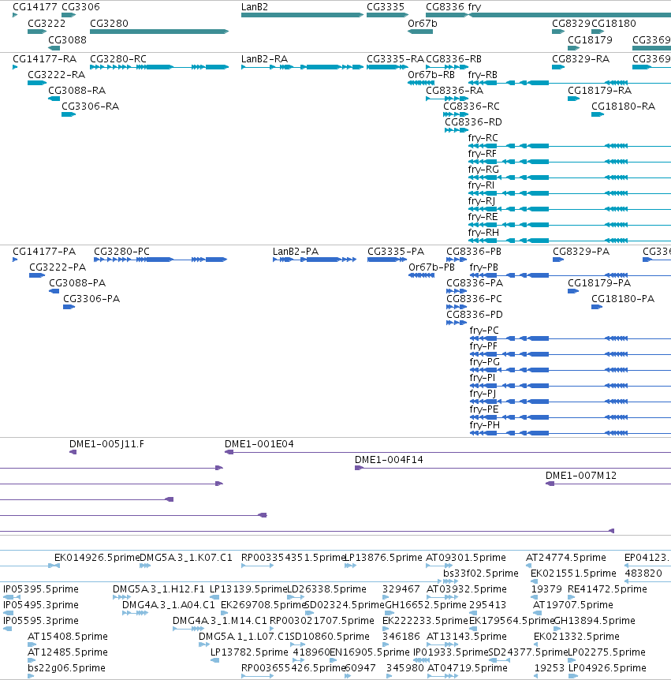The image size is (671, 680).
Task: Open the DME1-004F14 clone label
Action: pyautogui.click(x=389, y=460)
